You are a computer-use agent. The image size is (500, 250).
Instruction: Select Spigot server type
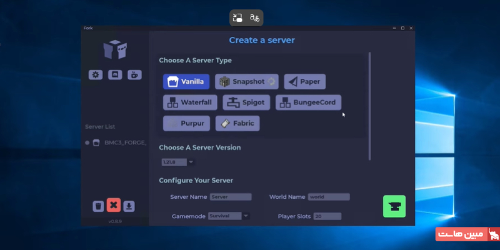coord(246,102)
